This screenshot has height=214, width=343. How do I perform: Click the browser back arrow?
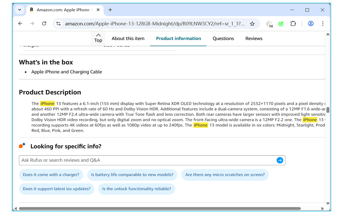click(20, 24)
